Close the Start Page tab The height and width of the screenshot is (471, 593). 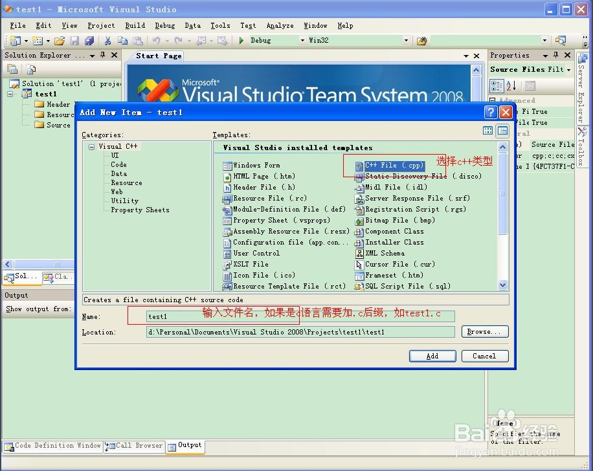476,56
